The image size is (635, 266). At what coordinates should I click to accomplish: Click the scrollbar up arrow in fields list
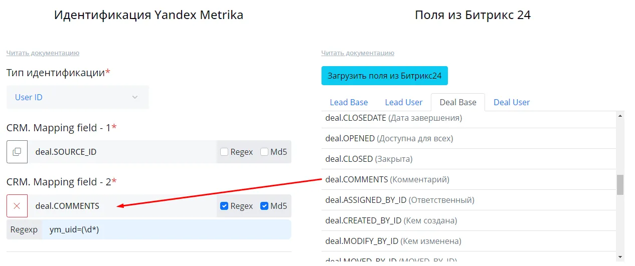(620, 116)
